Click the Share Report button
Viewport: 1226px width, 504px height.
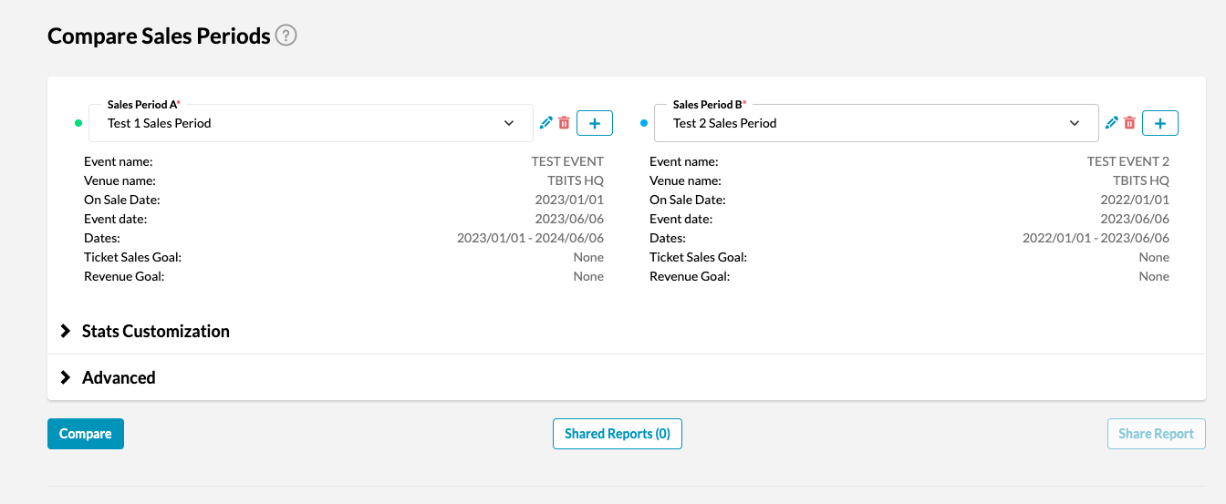click(x=1156, y=434)
